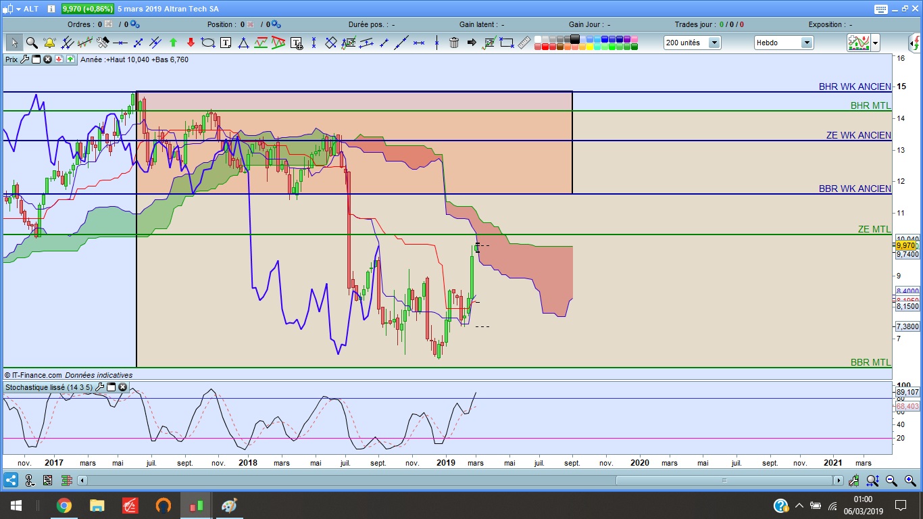Open Google Chrome from the taskbar
The image size is (923, 519).
64,505
